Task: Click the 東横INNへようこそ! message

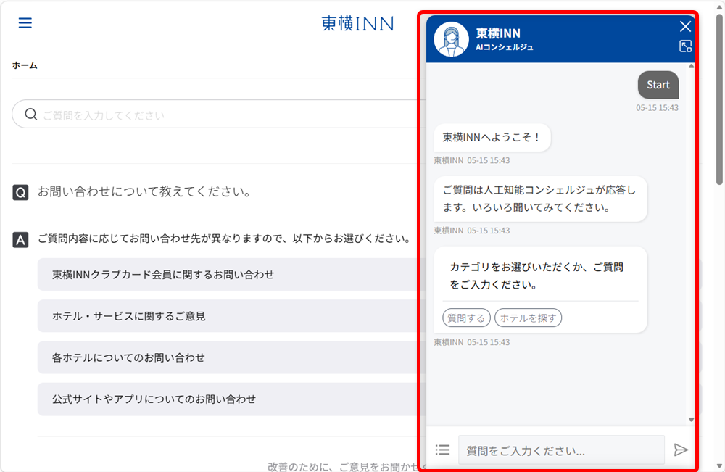Action: point(492,137)
